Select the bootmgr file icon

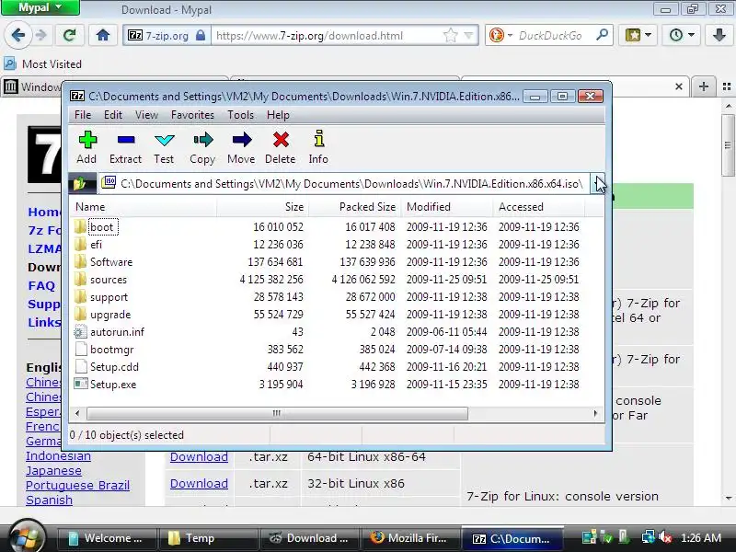[81, 350]
